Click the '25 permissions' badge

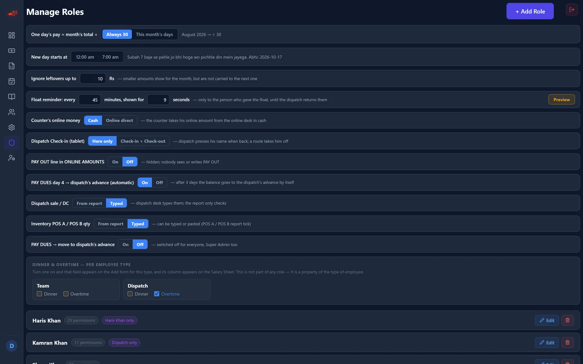coord(81,320)
